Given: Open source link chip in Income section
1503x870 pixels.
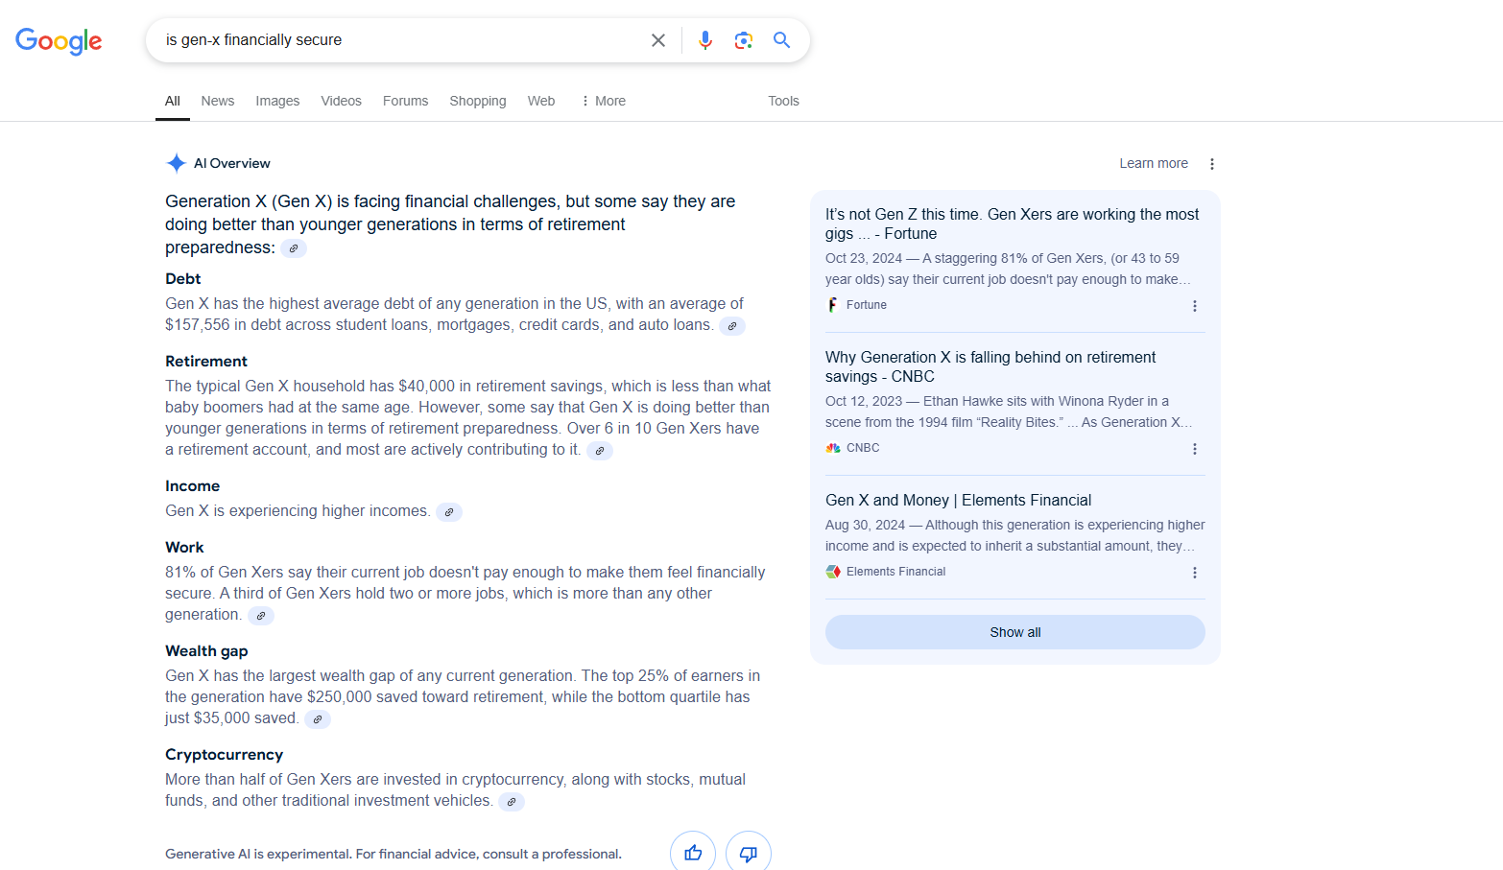Looking at the screenshot, I should pos(449,512).
